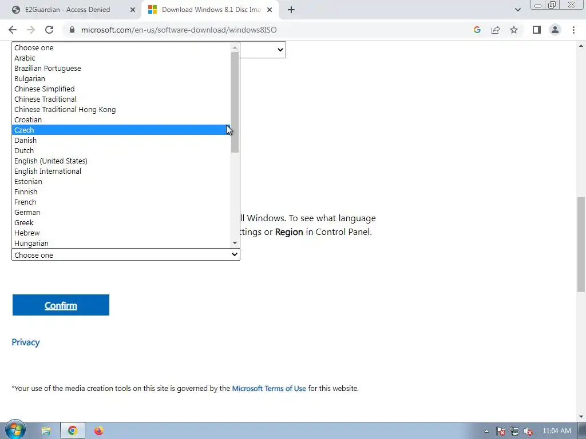Image resolution: width=586 pixels, height=439 pixels.
Task: Open site information via the lock icon
Action: [72, 30]
